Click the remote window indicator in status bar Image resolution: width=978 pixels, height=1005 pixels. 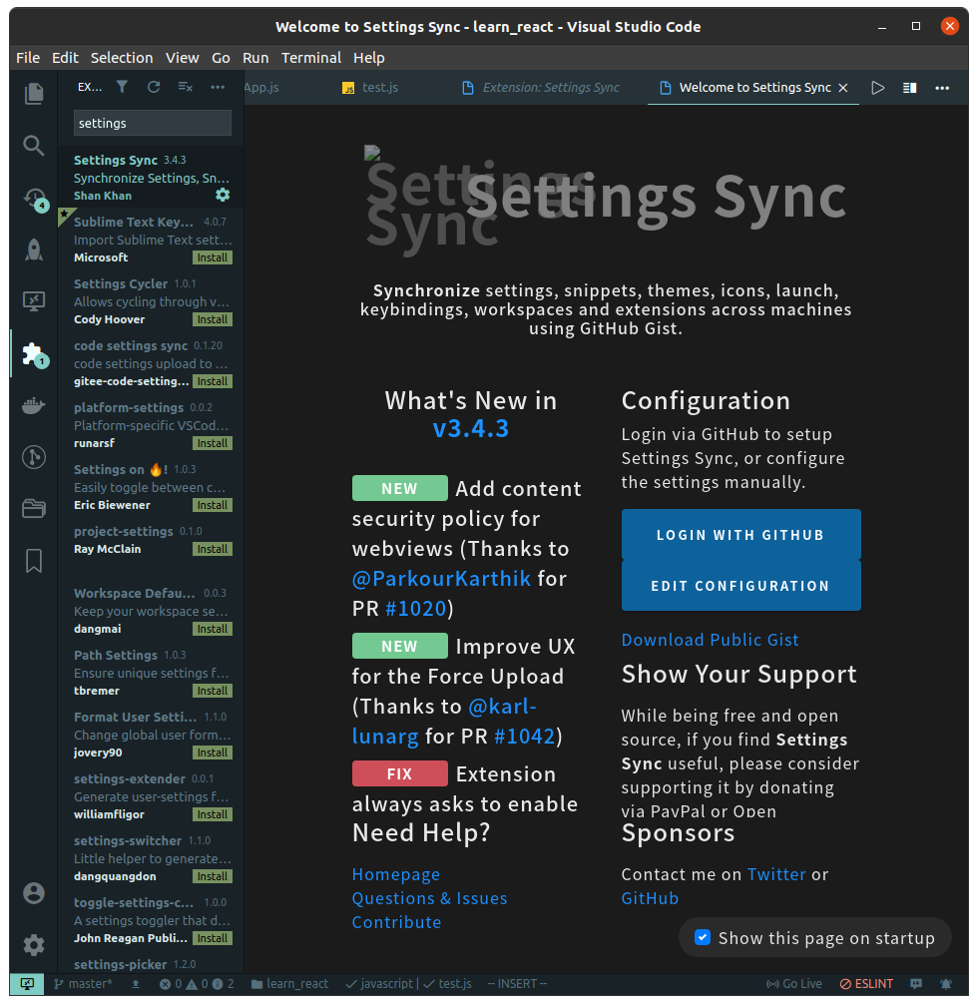(27, 984)
